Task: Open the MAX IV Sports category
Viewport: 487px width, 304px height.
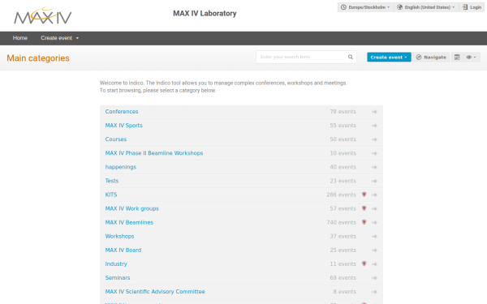Action: pyautogui.click(x=123, y=126)
